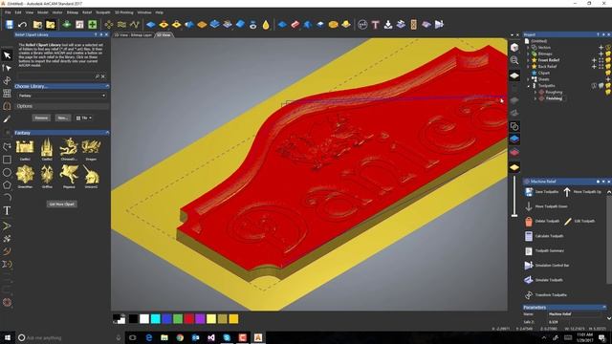Click the isometric view cube icon

click(514, 48)
